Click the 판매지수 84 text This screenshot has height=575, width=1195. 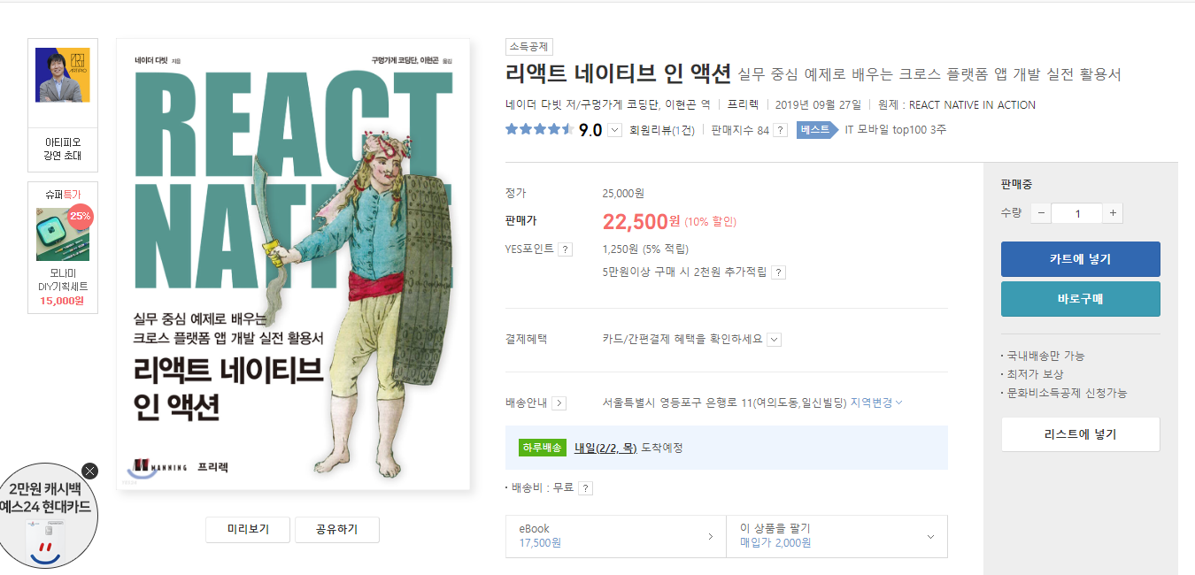[x=740, y=130]
